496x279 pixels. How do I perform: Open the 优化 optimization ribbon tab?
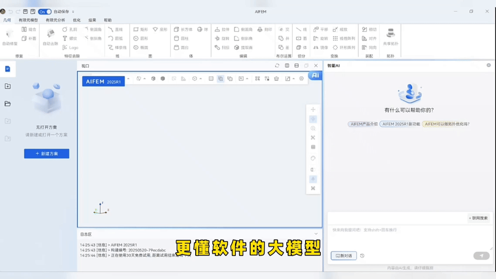[77, 20]
